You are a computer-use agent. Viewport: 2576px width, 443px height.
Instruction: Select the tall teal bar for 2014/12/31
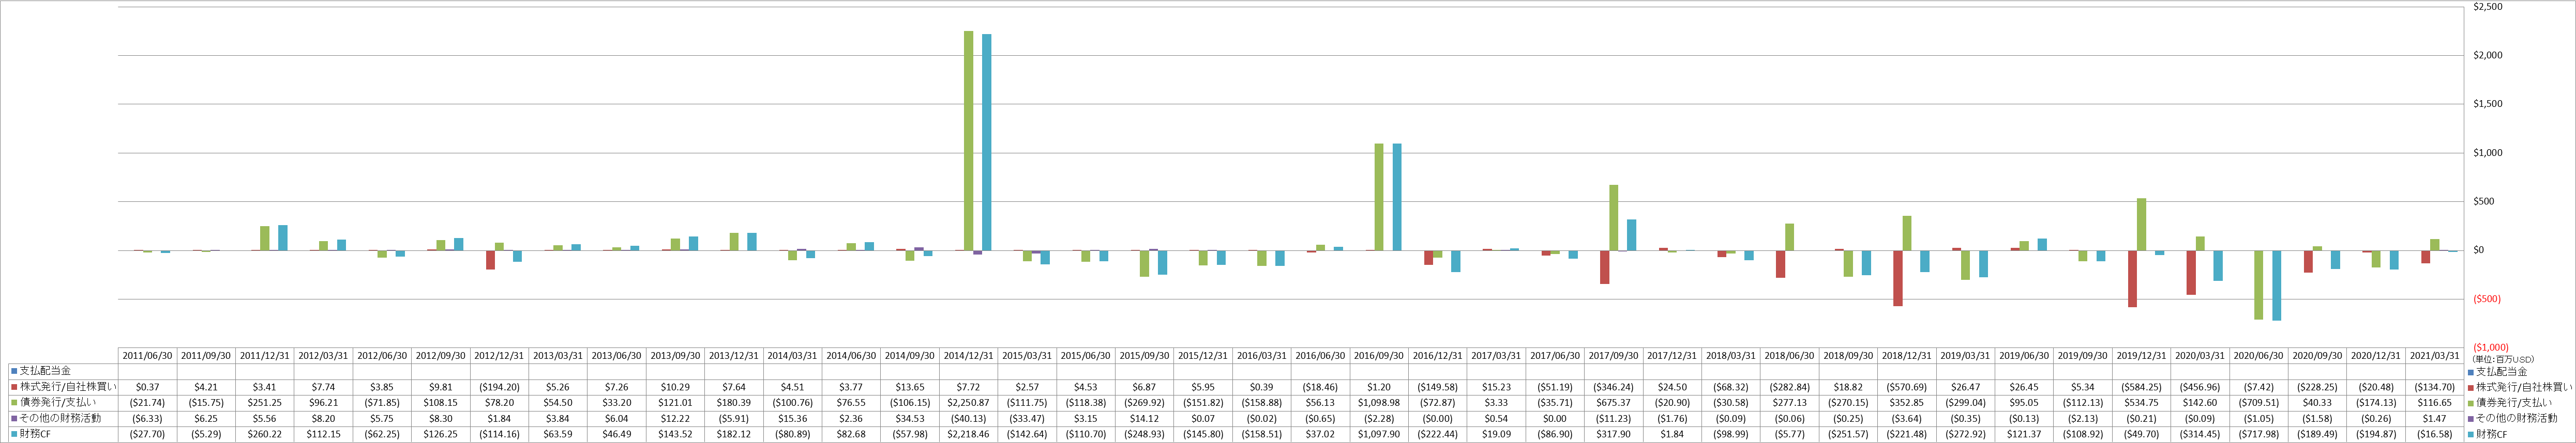click(x=987, y=143)
